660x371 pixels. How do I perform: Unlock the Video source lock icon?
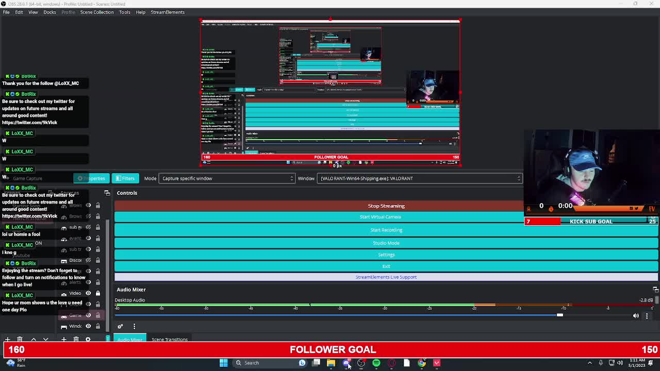click(x=97, y=293)
